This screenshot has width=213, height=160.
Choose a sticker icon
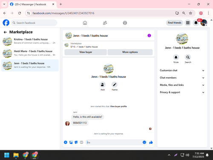pos(76,142)
